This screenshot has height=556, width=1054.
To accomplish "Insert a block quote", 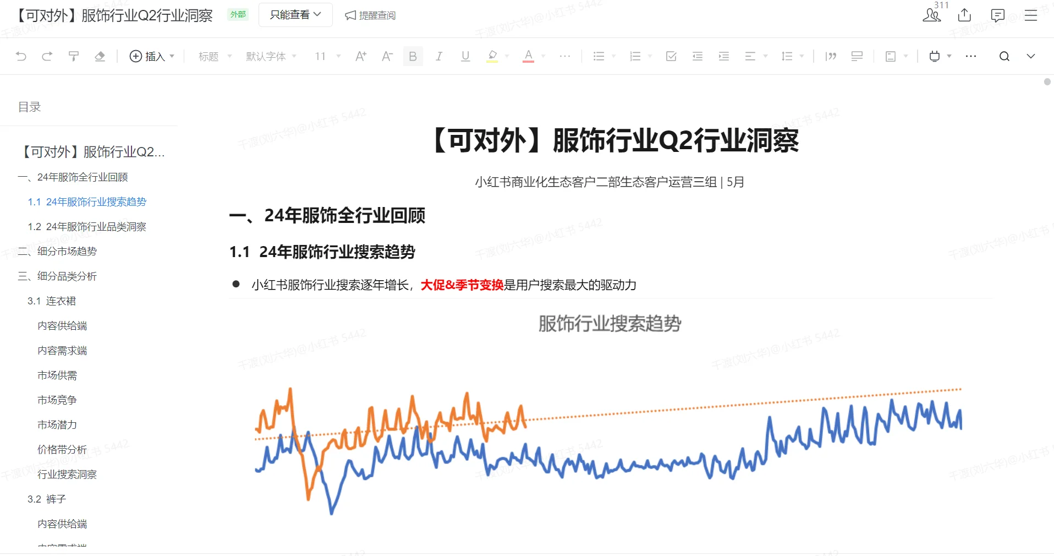I will pyautogui.click(x=831, y=56).
